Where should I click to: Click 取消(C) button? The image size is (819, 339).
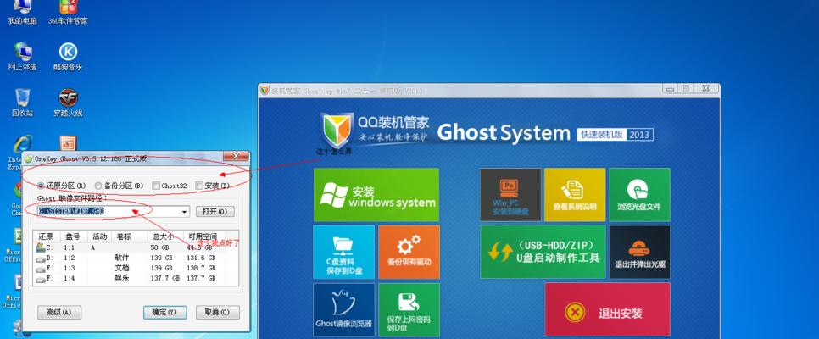[x=217, y=313]
